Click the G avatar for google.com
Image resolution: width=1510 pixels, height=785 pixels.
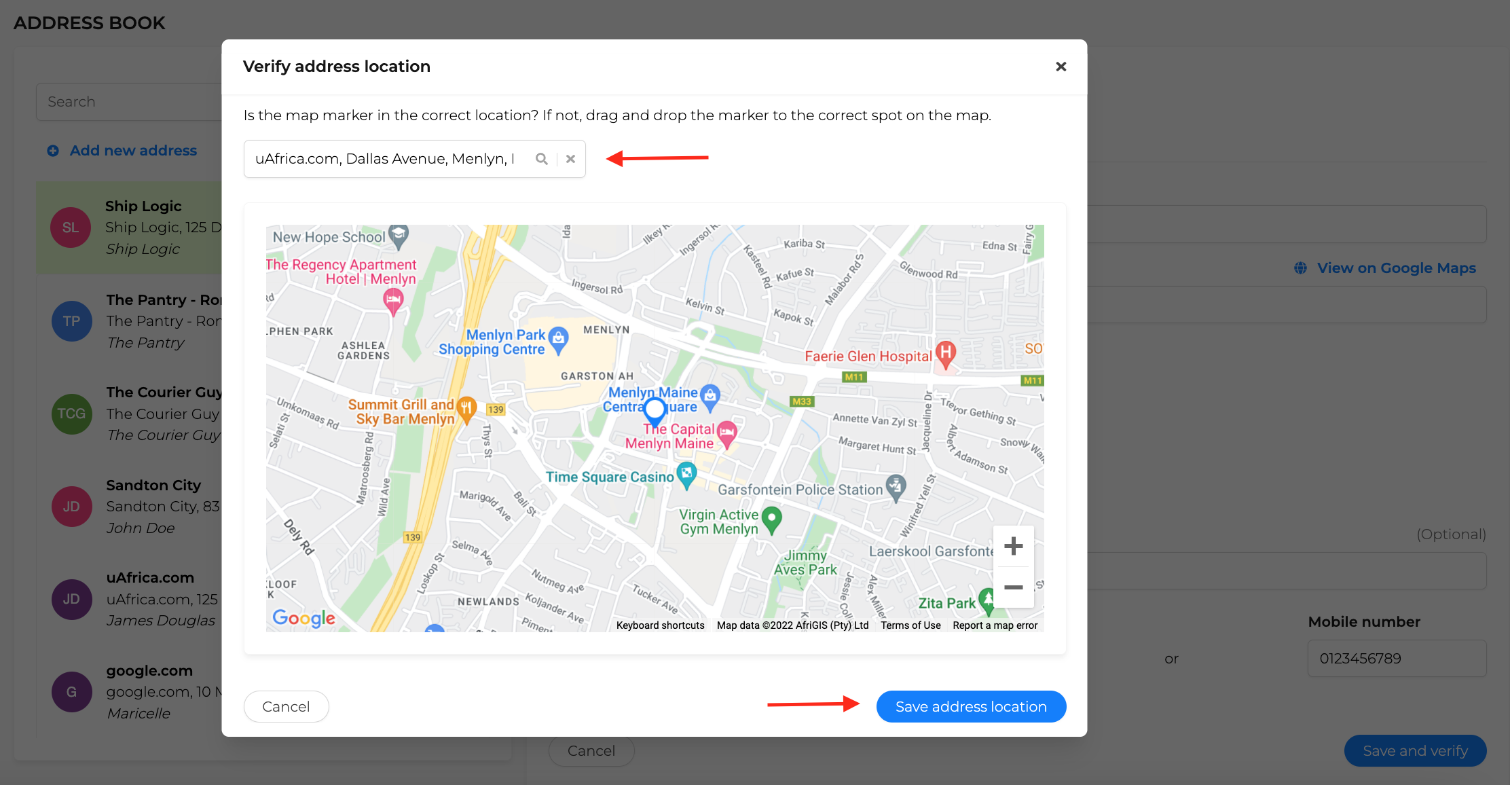click(71, 692)
